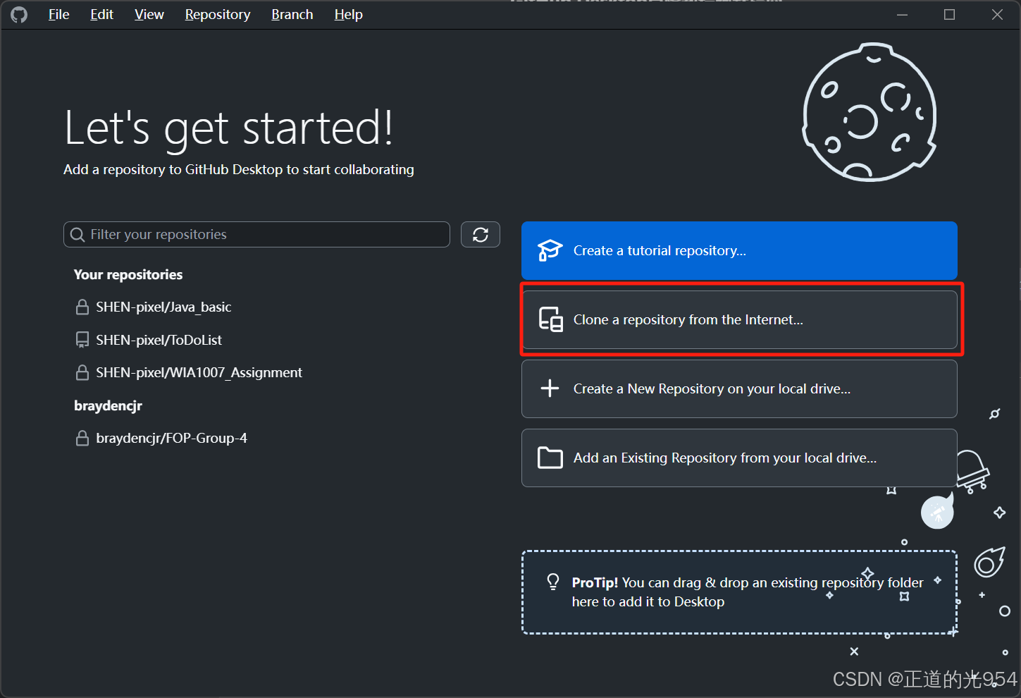Click the GitHub Octocat logo icon
This screenshot has width=1021, height=698.
(19, 14)
